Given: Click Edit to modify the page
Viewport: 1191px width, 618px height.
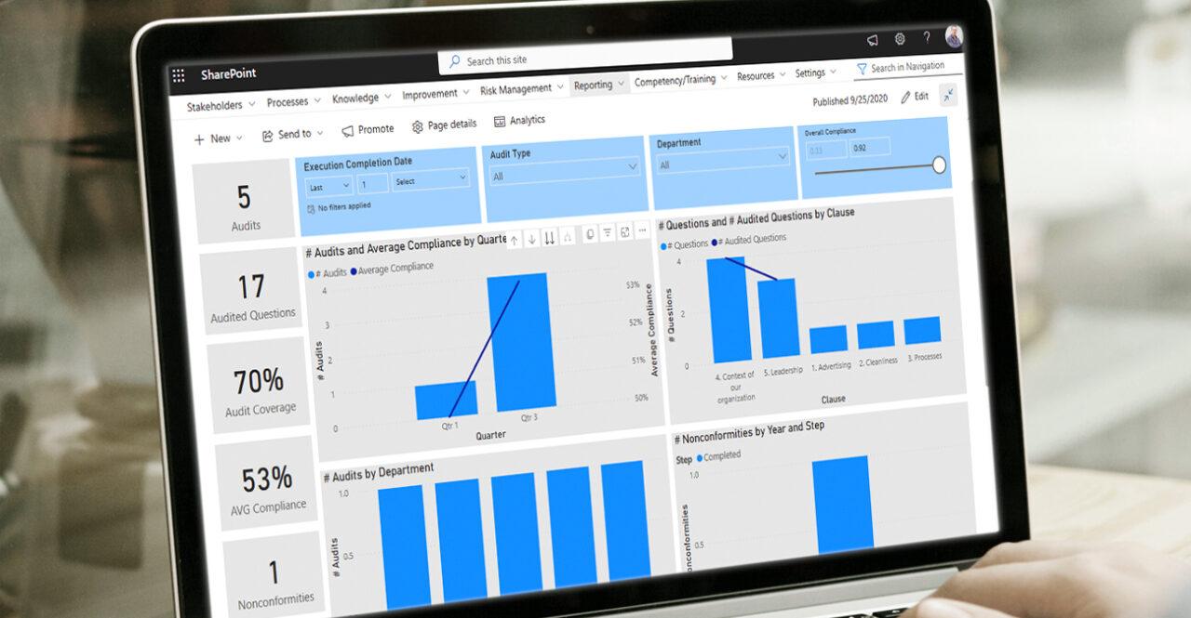Looking at the screenshot, I should click(917, 96).
